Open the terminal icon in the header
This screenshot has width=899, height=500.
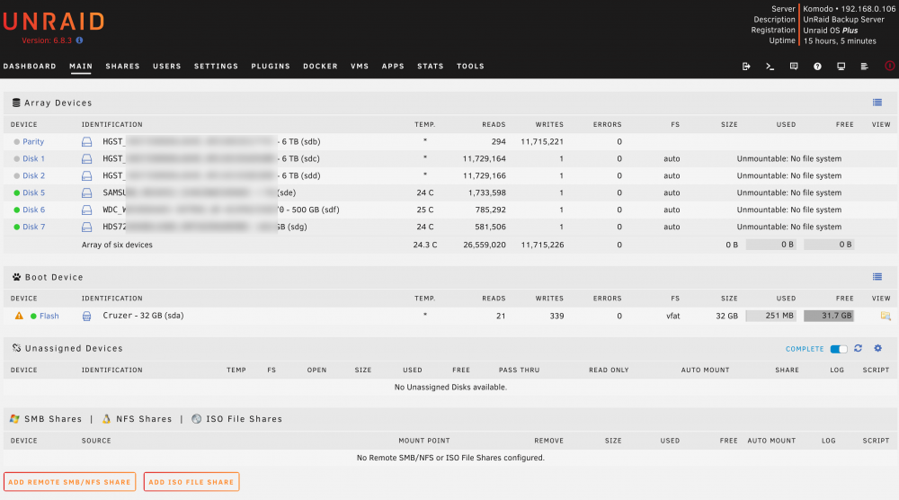(770, 67)
